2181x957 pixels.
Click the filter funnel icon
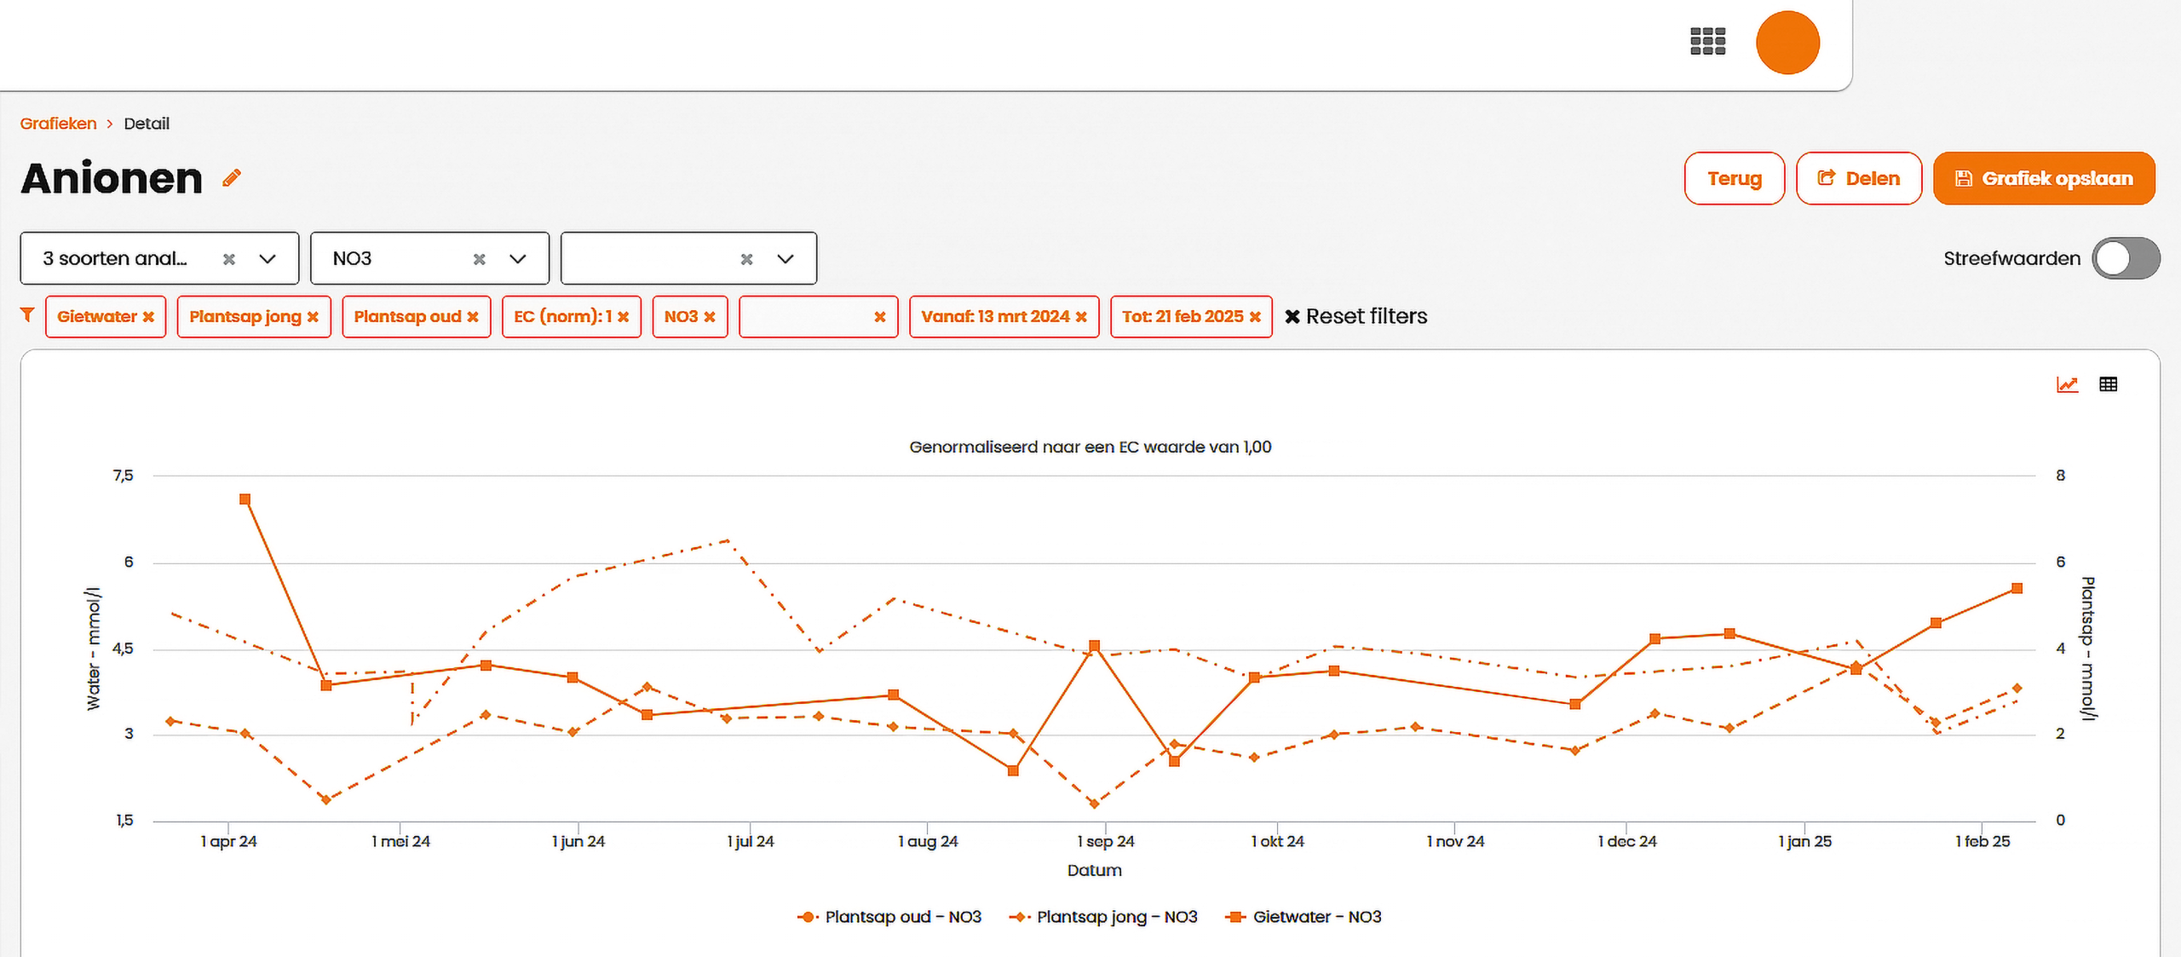click(27, 315)
